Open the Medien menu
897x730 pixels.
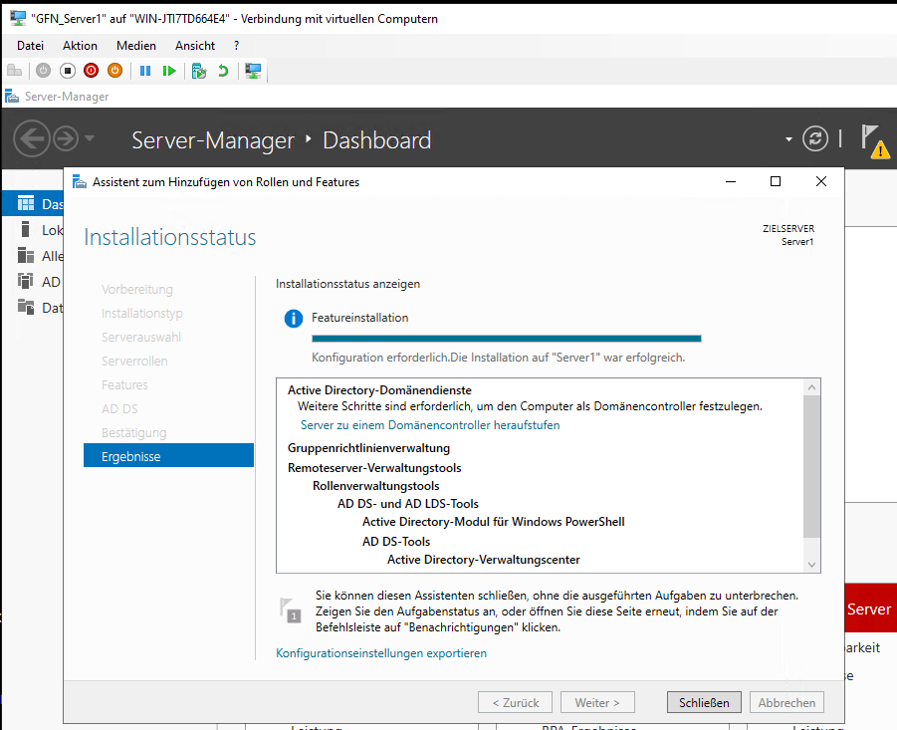click(x=136, y=46)
